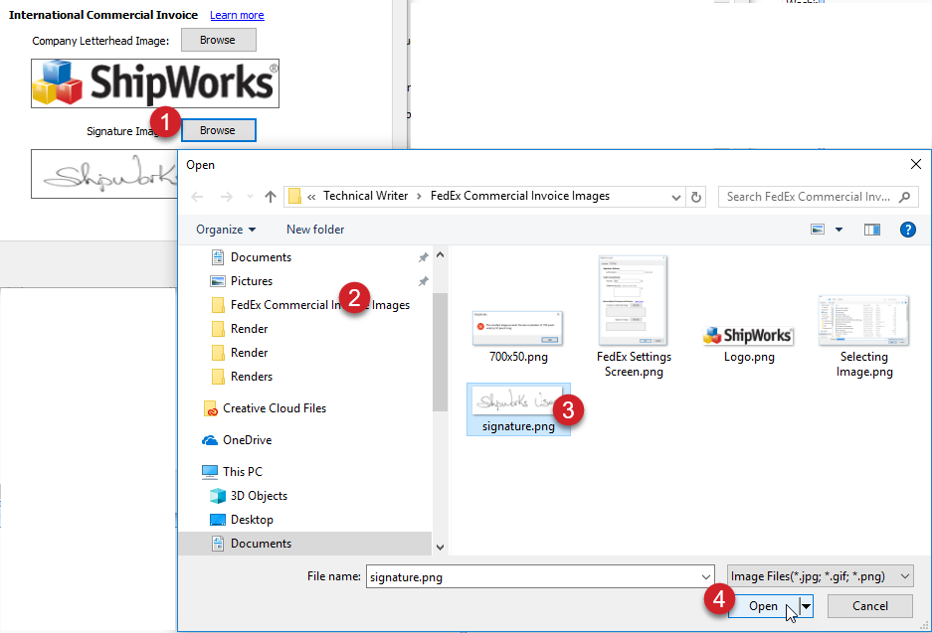Click the Open button split arrow
Screen dimensions: 932x633
point(807,606)
